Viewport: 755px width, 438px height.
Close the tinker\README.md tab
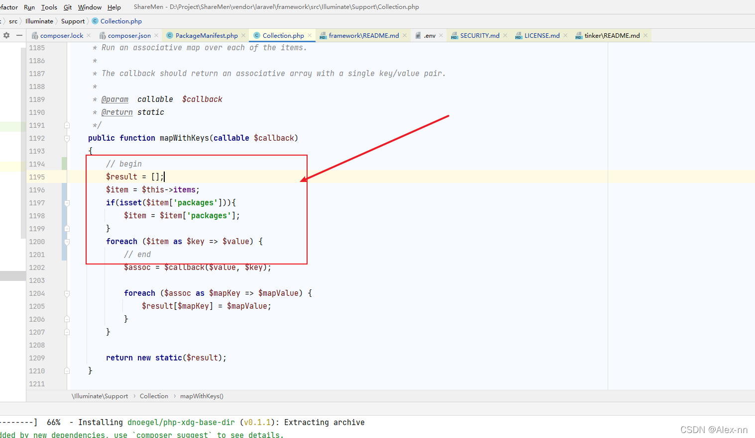646,35
